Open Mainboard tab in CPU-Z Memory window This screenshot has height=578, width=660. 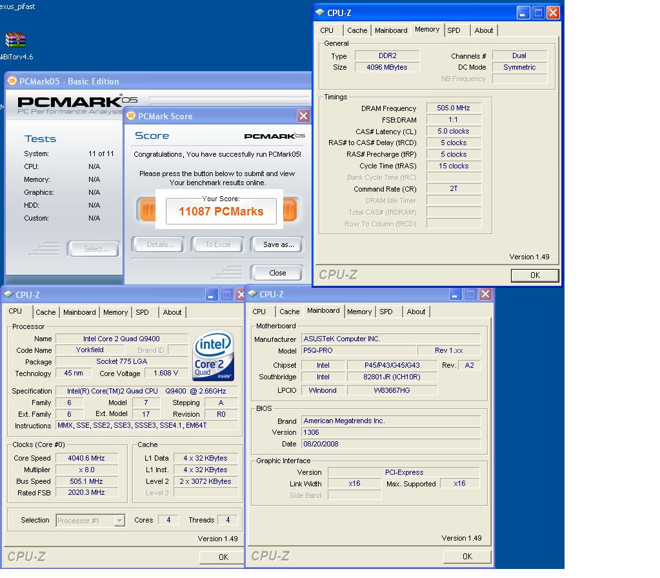point(391,30)
